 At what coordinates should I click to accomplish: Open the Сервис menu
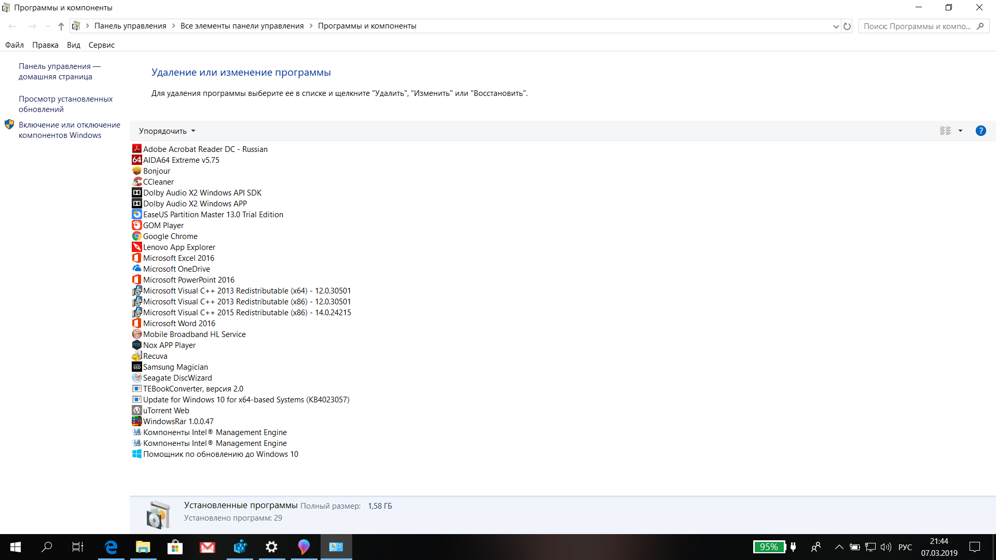[102, 45]
